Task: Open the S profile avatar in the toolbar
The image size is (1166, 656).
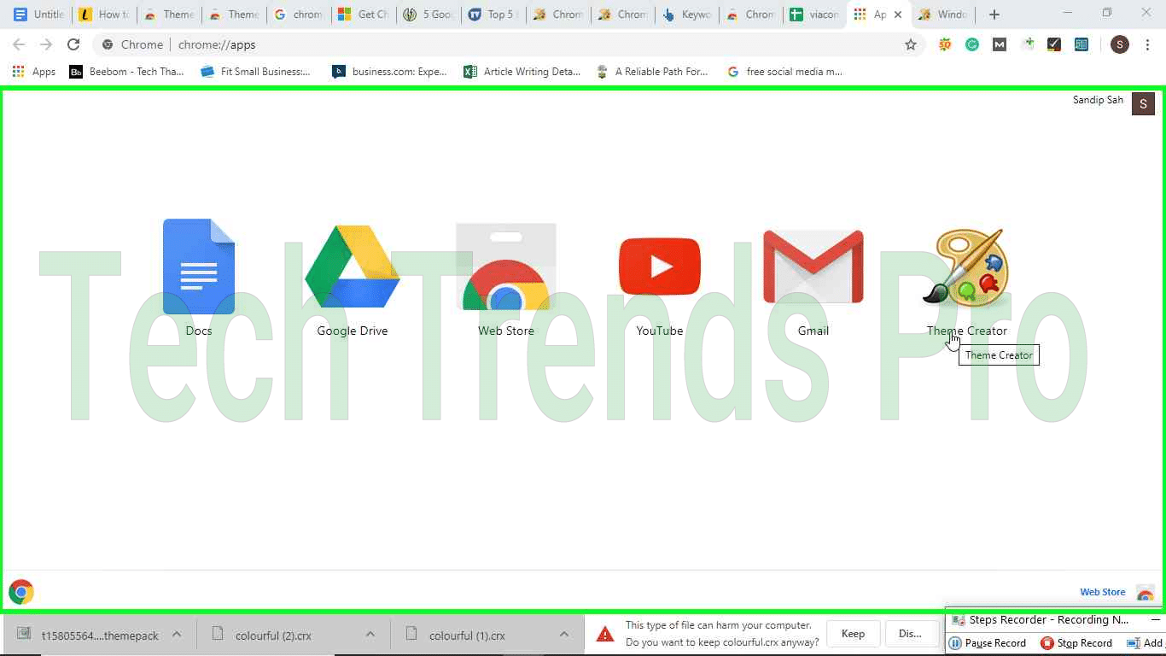Action: click(1120, 44)
